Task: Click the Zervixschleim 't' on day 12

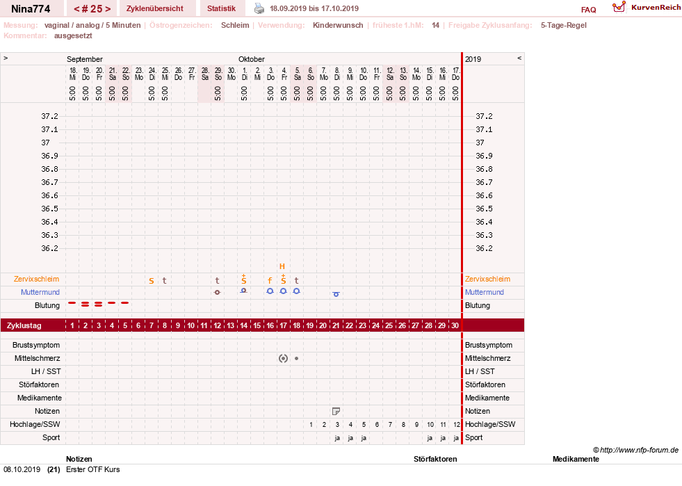Action: 217,281
